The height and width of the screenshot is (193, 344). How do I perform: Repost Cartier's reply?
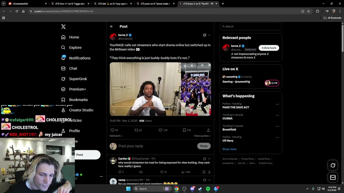141,172
